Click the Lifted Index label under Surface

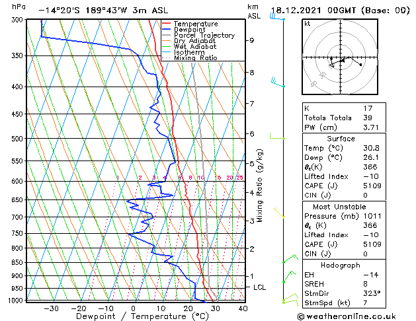pos(326,176)
